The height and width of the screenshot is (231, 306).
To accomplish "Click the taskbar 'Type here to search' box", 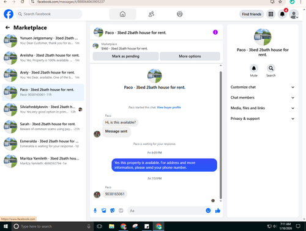I will coord(52,226).
